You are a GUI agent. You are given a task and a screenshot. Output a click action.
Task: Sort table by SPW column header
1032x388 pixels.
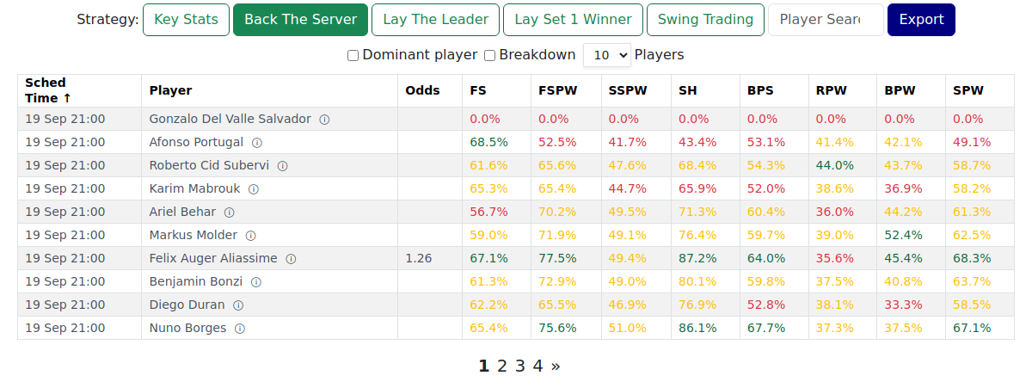point(967,90)
